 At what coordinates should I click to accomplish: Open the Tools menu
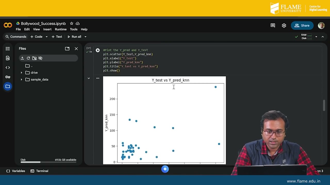click(73, 29)
